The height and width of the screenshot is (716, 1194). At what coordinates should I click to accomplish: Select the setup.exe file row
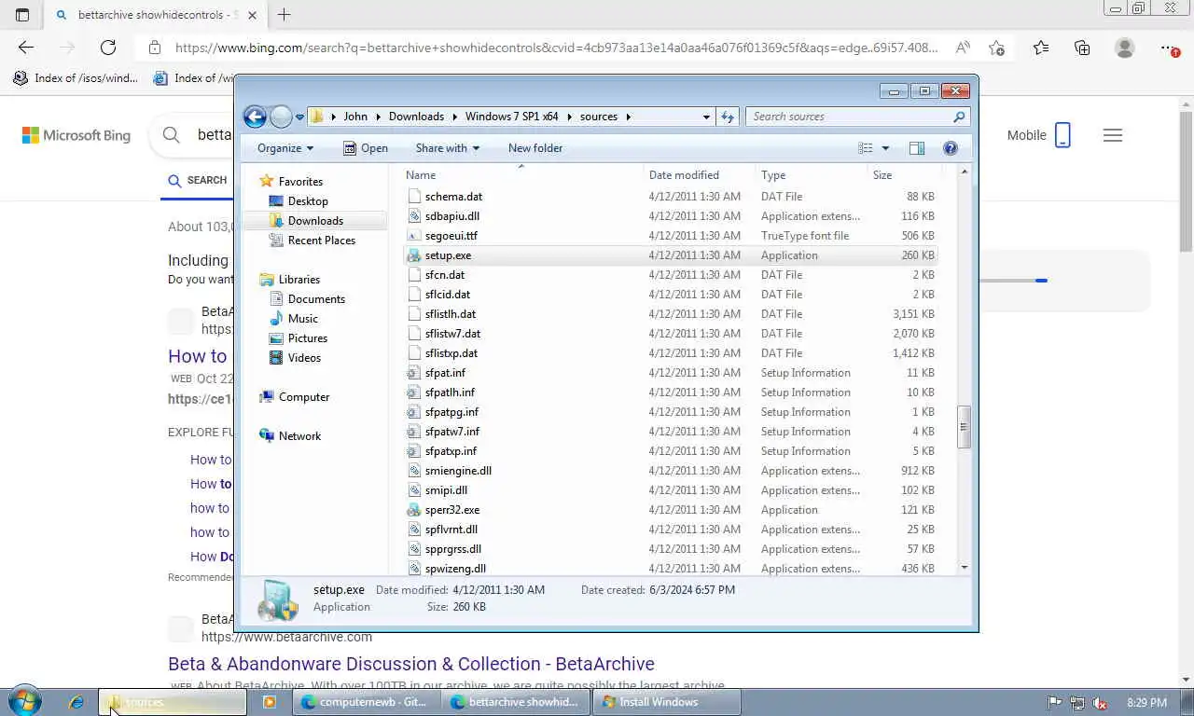point(670,255)
